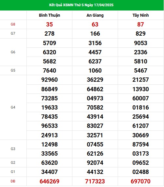Select the An Giang column header
164x187 pixels.
pos(95,15)
